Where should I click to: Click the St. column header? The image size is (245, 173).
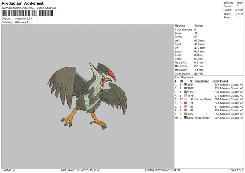[192, 81]
